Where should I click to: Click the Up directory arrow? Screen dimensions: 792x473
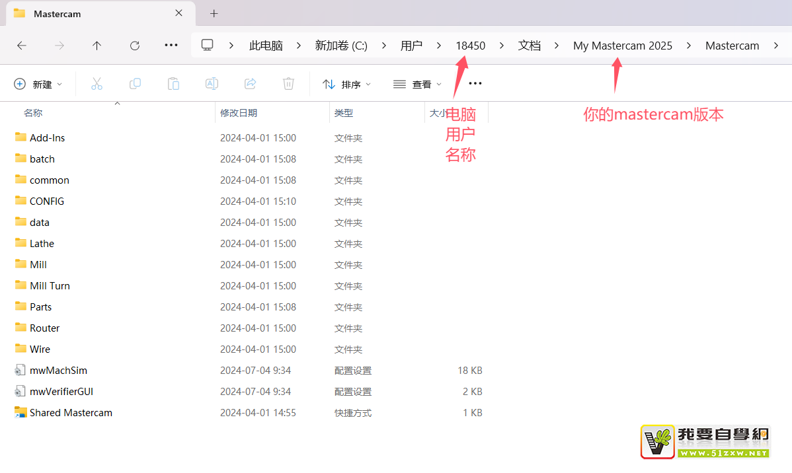(x=97, y=46)
